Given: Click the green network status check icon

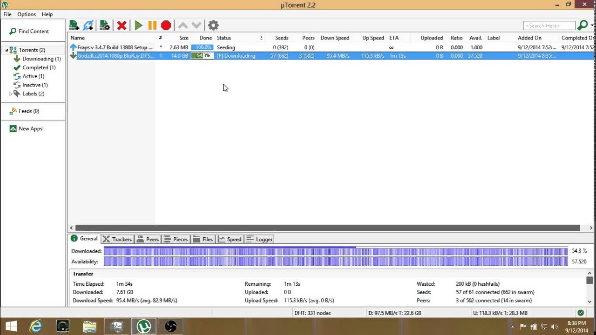Looking at the screenshot, I should (x=581, y=313).
